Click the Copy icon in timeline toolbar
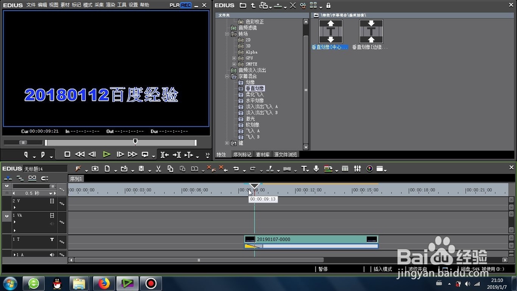 tap(170, 169)
